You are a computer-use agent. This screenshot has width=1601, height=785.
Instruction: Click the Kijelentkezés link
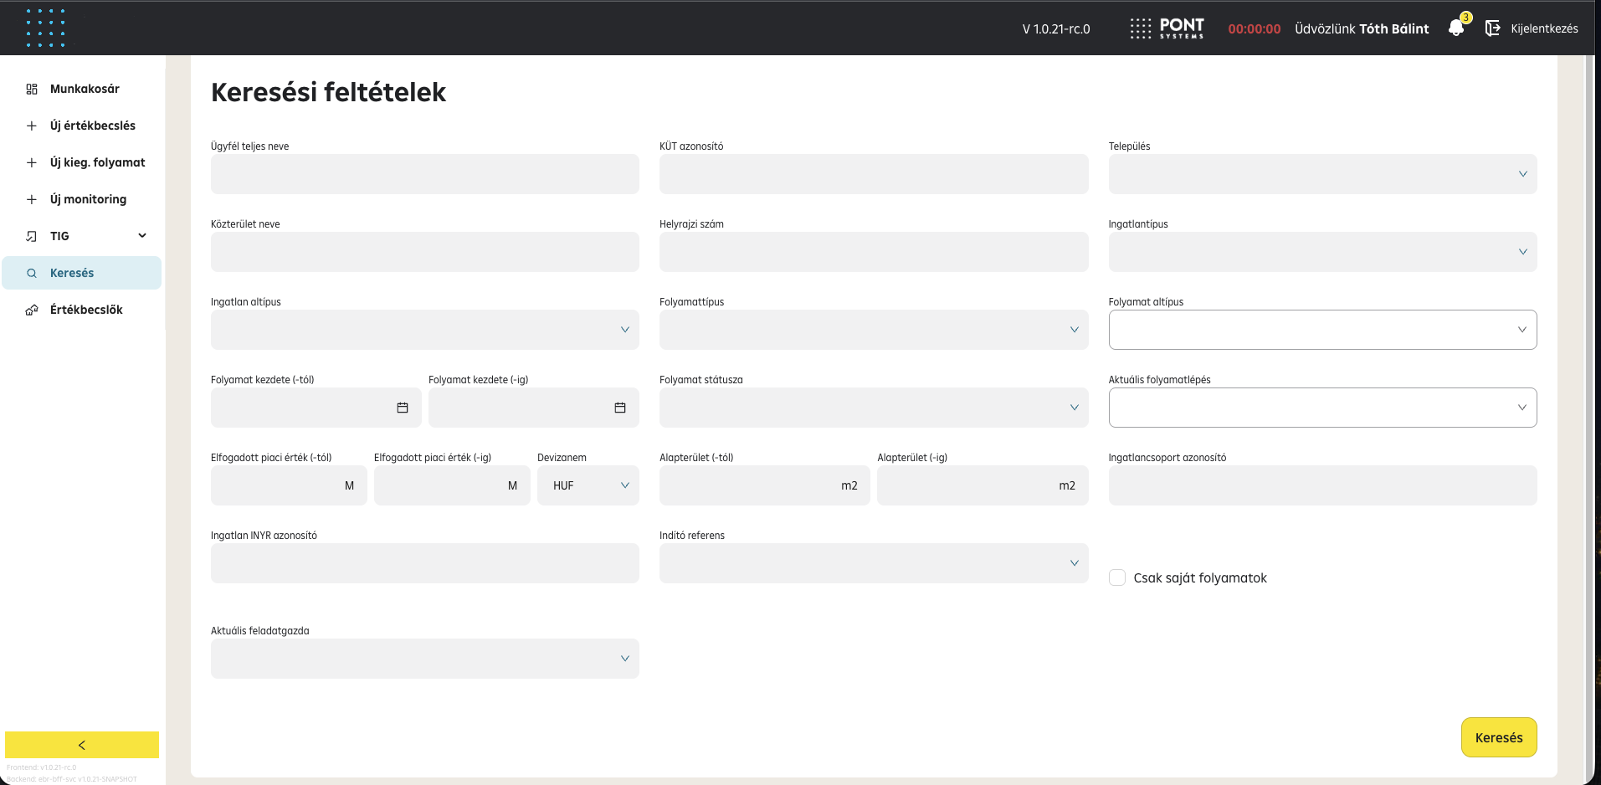click(1544, 28)
